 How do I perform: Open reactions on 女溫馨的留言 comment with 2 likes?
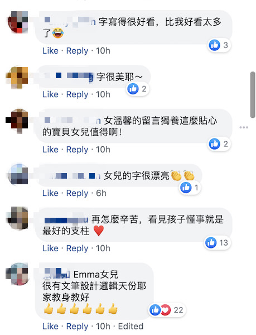point(219,144)
